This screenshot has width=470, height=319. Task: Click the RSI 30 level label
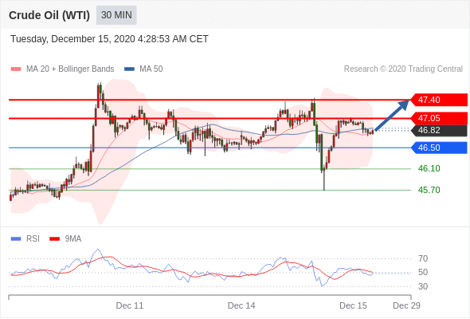(x=423, y=286)
